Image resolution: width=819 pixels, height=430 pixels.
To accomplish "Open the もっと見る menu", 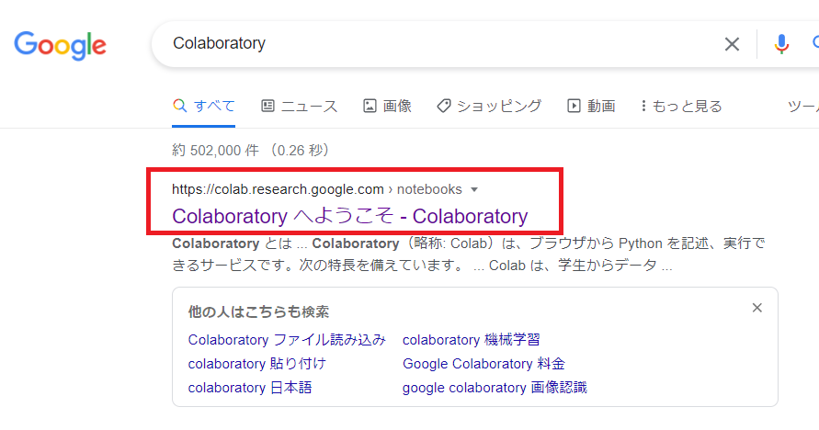I will pos(681,107).
